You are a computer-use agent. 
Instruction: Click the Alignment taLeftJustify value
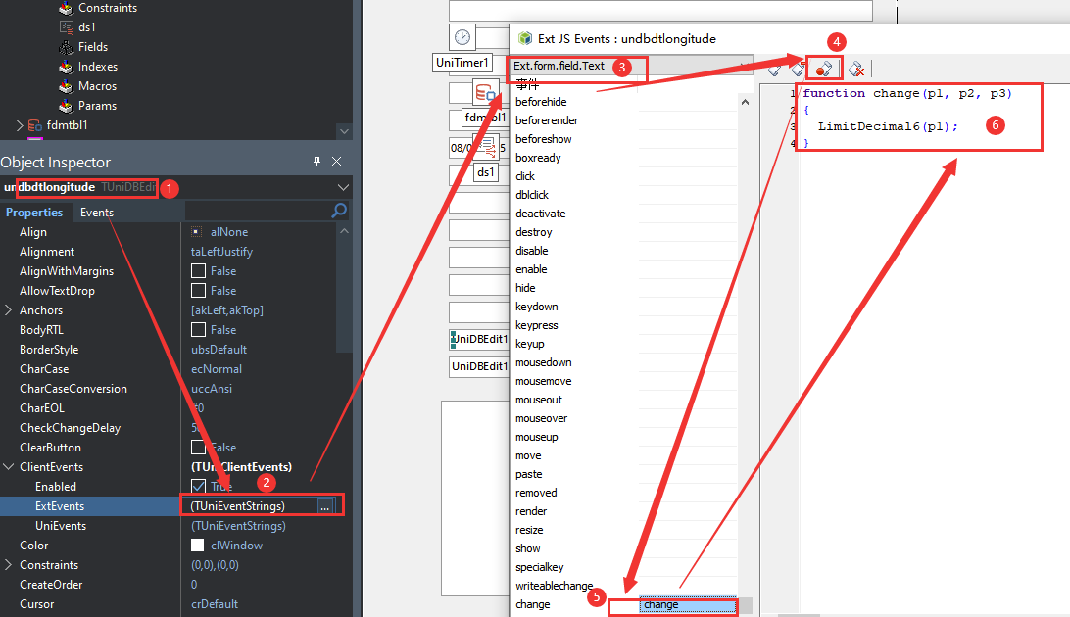coord(221,252)
